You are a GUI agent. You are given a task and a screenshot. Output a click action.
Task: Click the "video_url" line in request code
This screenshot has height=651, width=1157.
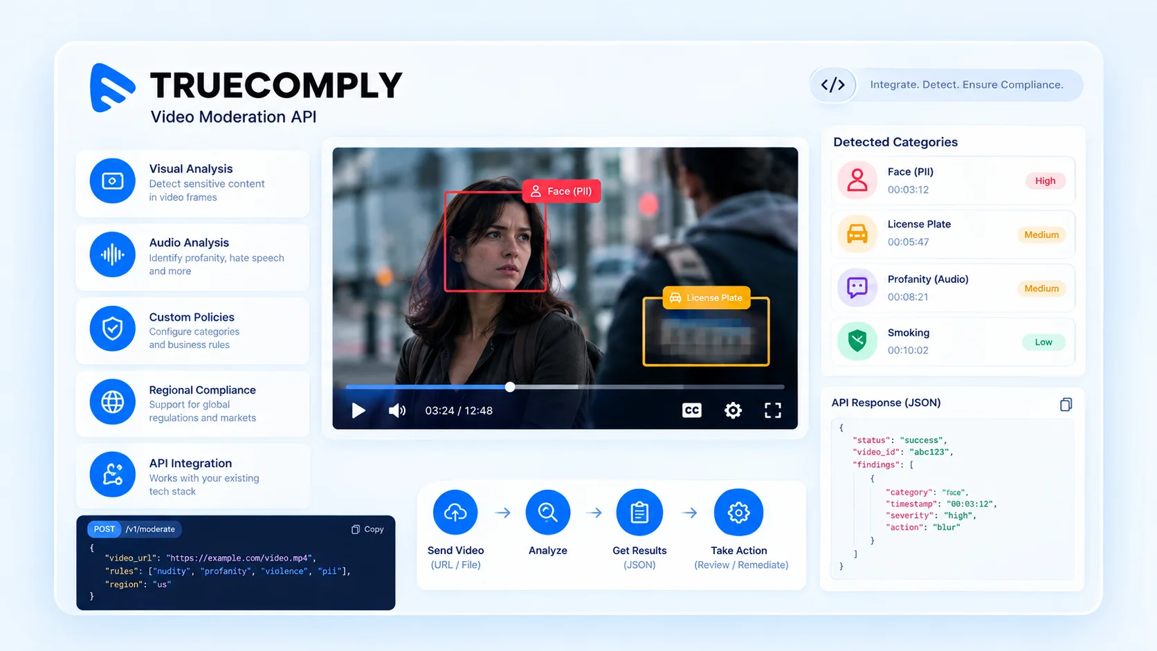(210, 558)
